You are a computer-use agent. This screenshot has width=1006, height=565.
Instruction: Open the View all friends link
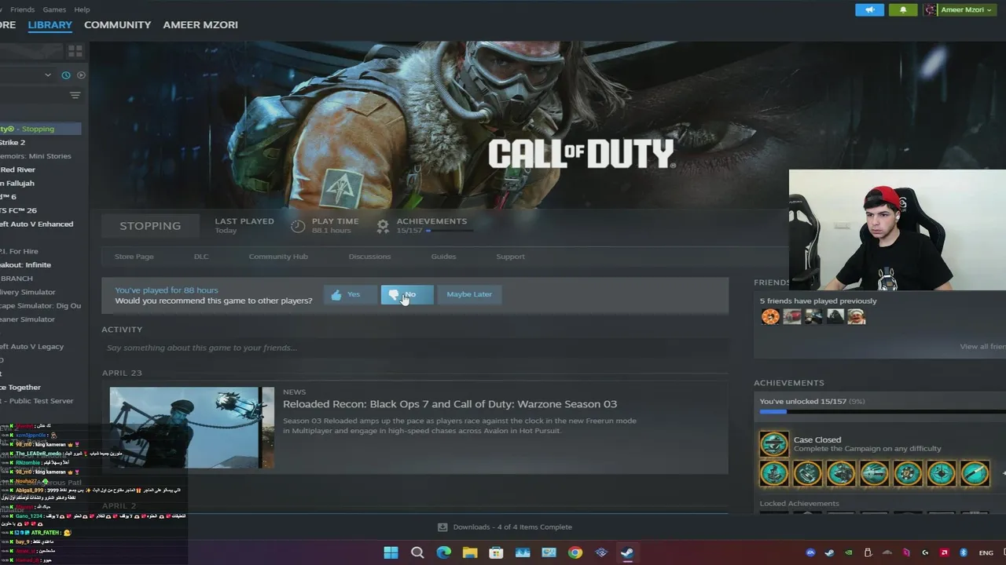(982, 346)
